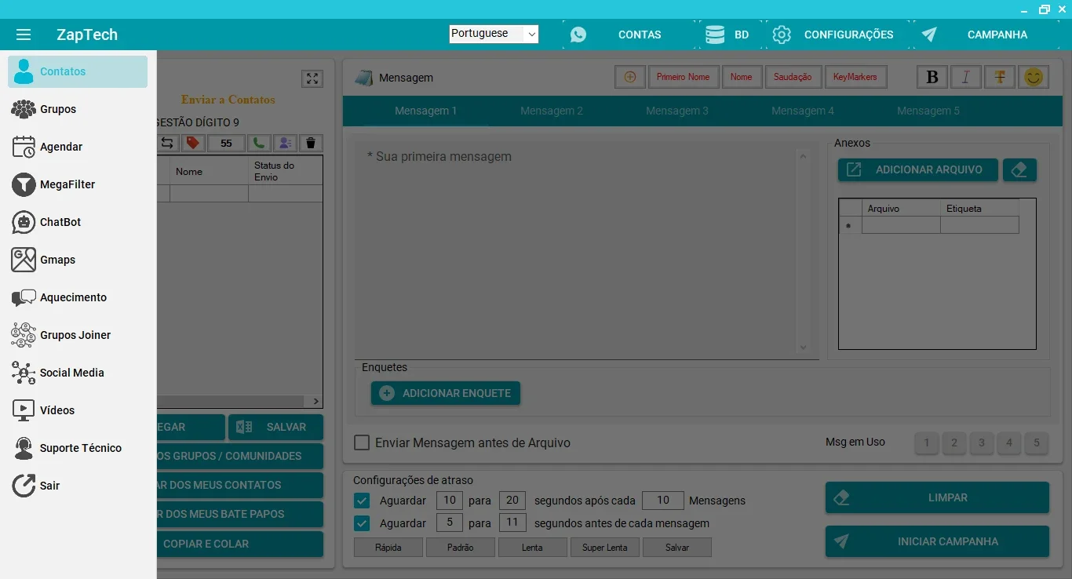Open the Configurações menu
The image size is (1072, 579).
pyautogui.click(x=833, y=35)
